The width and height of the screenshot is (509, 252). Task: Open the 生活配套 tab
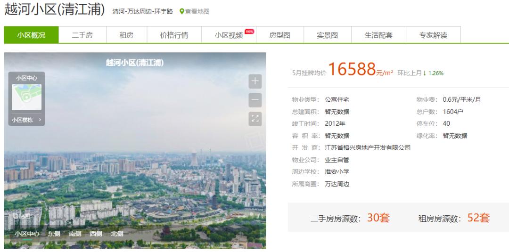[378, 35]
